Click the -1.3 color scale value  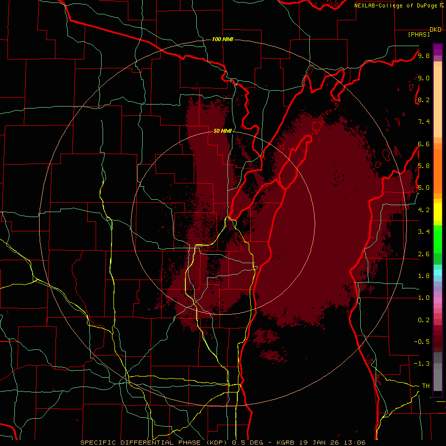[x=422, y=364]
